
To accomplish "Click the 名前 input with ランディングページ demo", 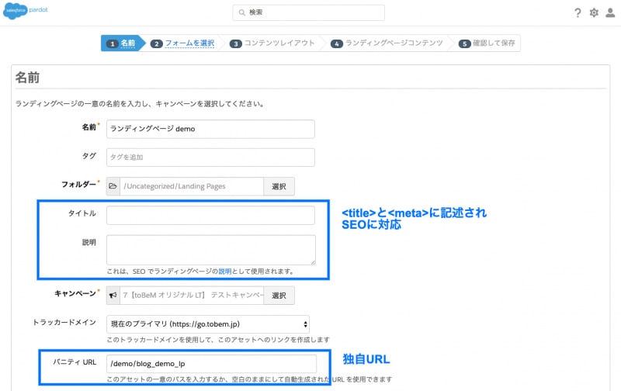I will click(210, 129).
